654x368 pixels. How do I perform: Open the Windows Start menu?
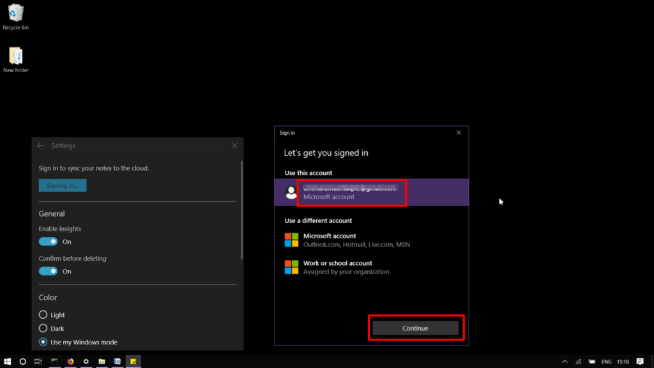coord(8,362)
